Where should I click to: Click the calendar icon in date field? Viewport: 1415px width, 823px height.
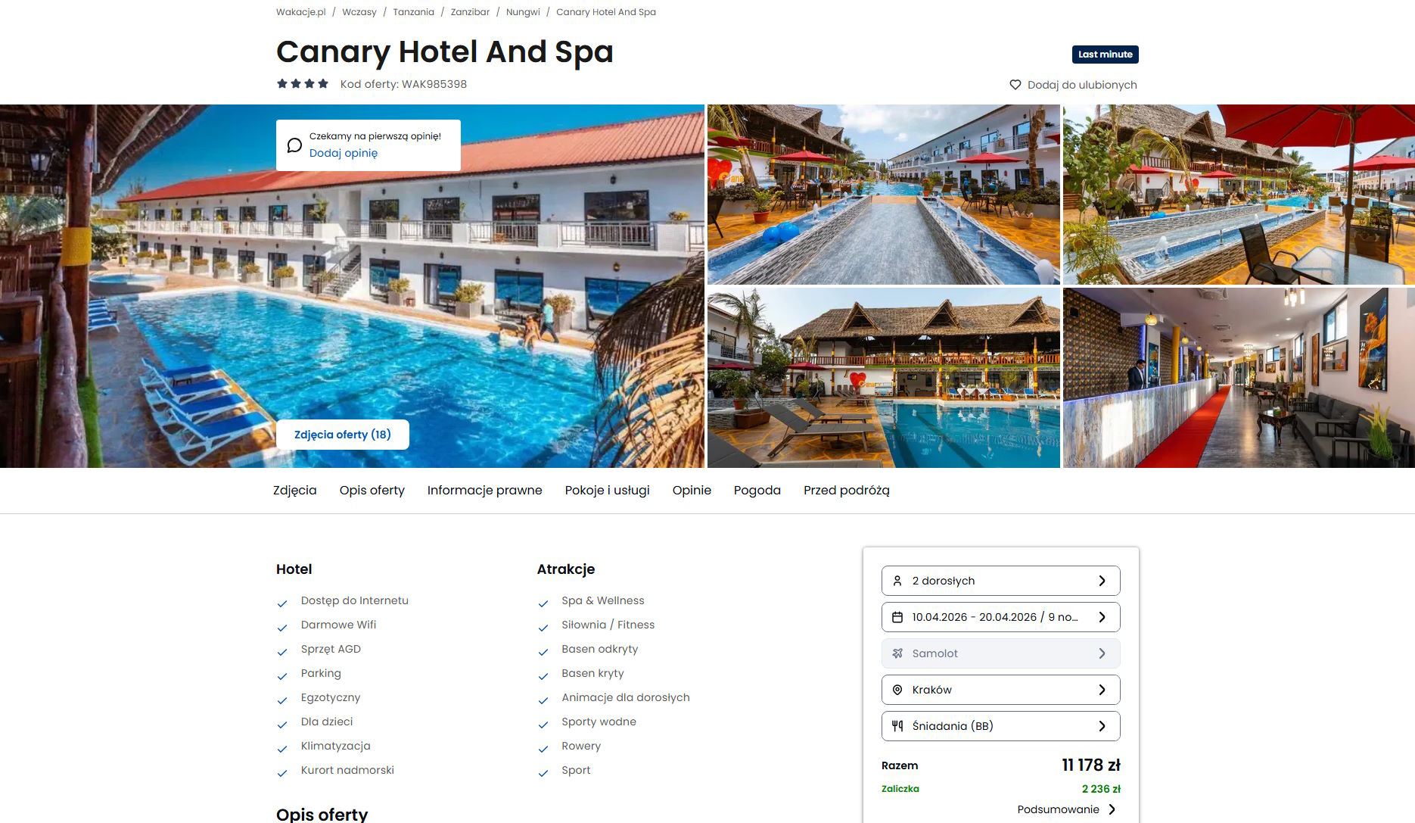click(897, 617)
